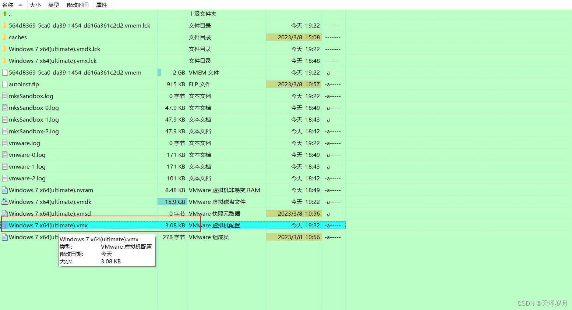The image size is (572, 310).
Task: Click the folder icon of vmx.lck directory
Action: coord(4,61)
